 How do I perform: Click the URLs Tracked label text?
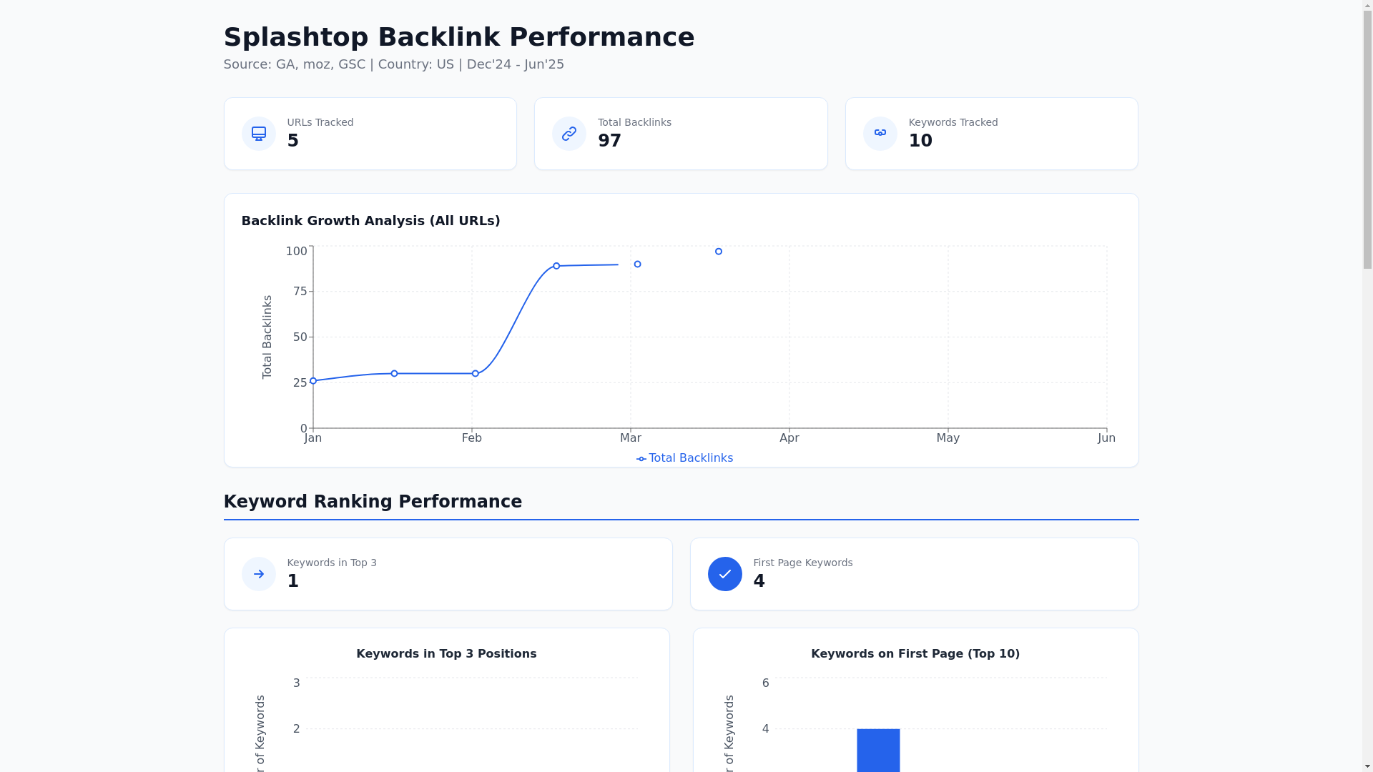(x=320, y=123)
